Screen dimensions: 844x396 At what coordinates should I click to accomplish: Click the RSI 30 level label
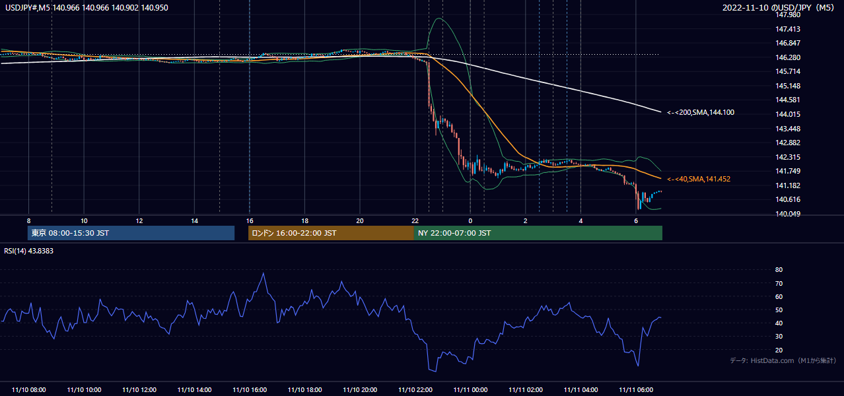(779, 337)
